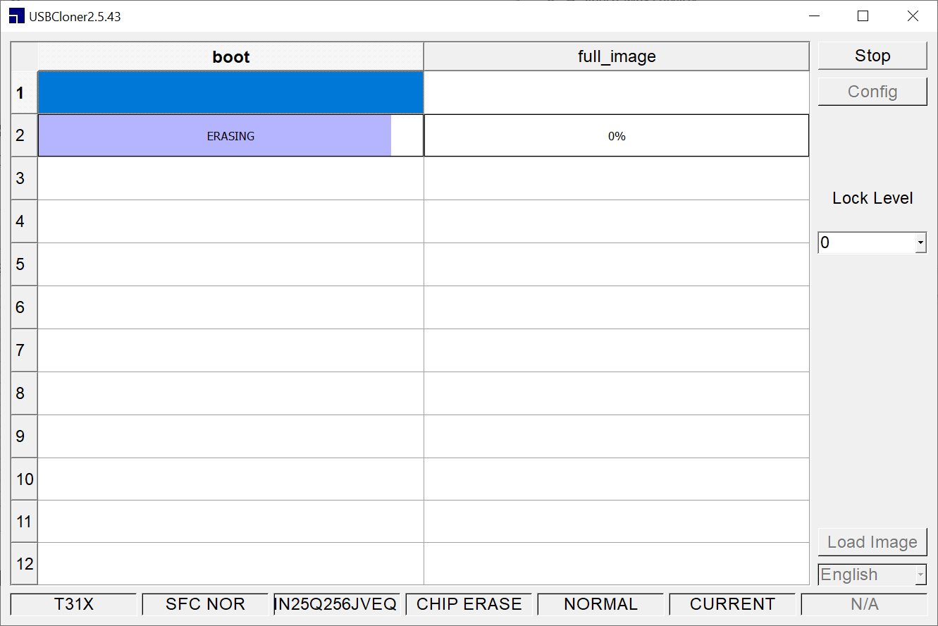Click the boot cell in row 3
Image resolution: width=938 pixels, height=626 pixels.
231,178
